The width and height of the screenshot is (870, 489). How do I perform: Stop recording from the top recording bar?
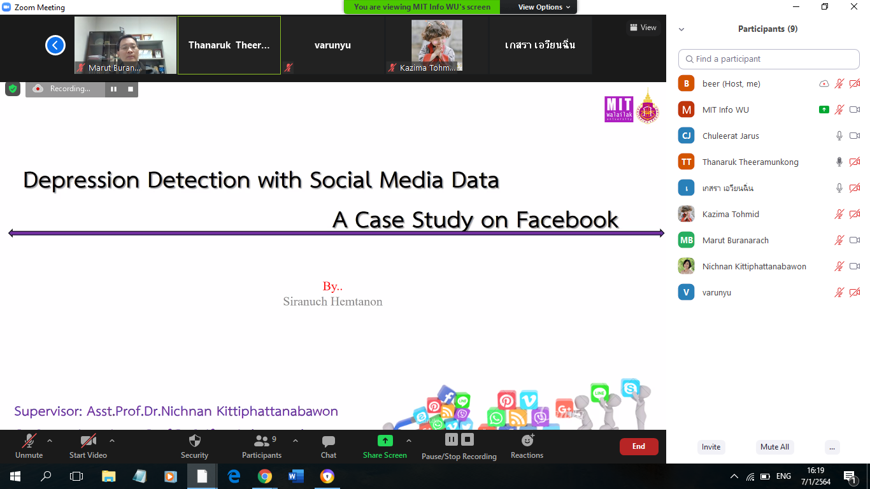(x=131, y=89)
